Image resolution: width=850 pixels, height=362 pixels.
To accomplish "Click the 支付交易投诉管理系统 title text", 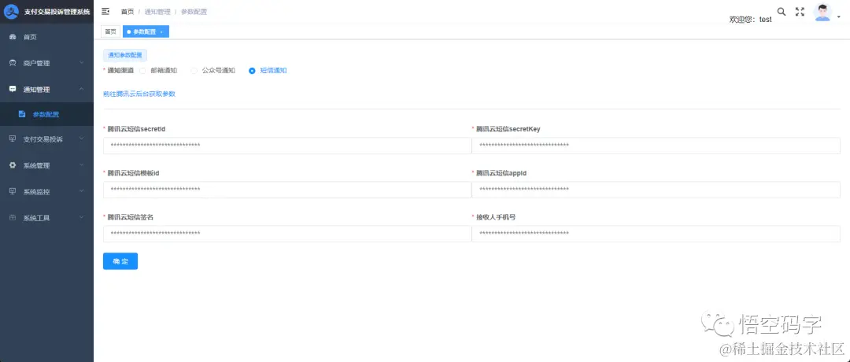I will tap(57, 11).
